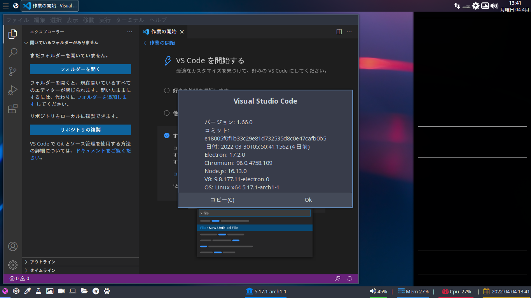Click Ok in the About dialog
The image size is (531, 298).
click(x=308, y=200)
